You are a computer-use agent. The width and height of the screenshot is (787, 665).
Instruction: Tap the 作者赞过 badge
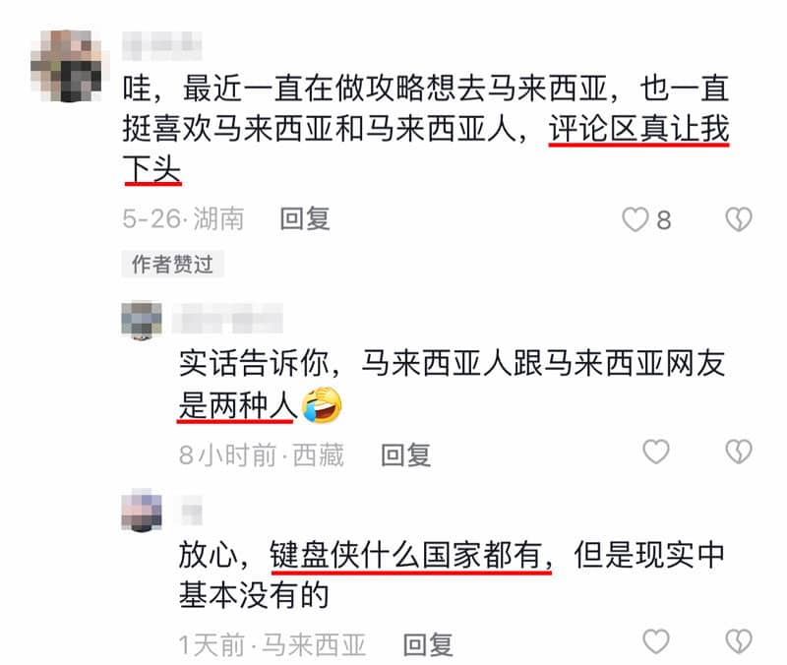click(x=172, y=264)
